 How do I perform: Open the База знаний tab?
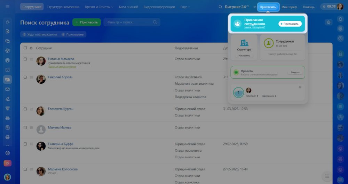[x=128, y=7]
